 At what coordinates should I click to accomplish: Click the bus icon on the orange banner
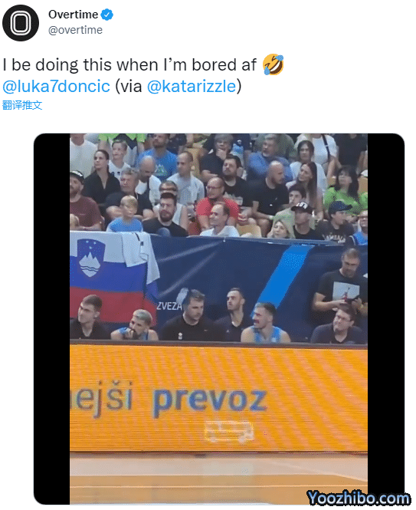229,431
